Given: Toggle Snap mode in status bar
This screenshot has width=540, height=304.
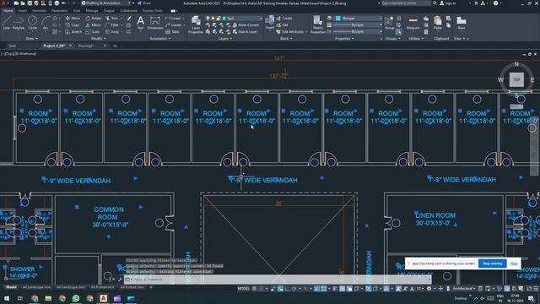Looking at the screenshot, I should click(x=261, y=289).
